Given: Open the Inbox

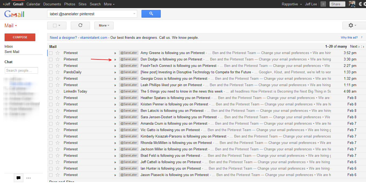Looking at the screenshot, I should click(x=9, y=46).
